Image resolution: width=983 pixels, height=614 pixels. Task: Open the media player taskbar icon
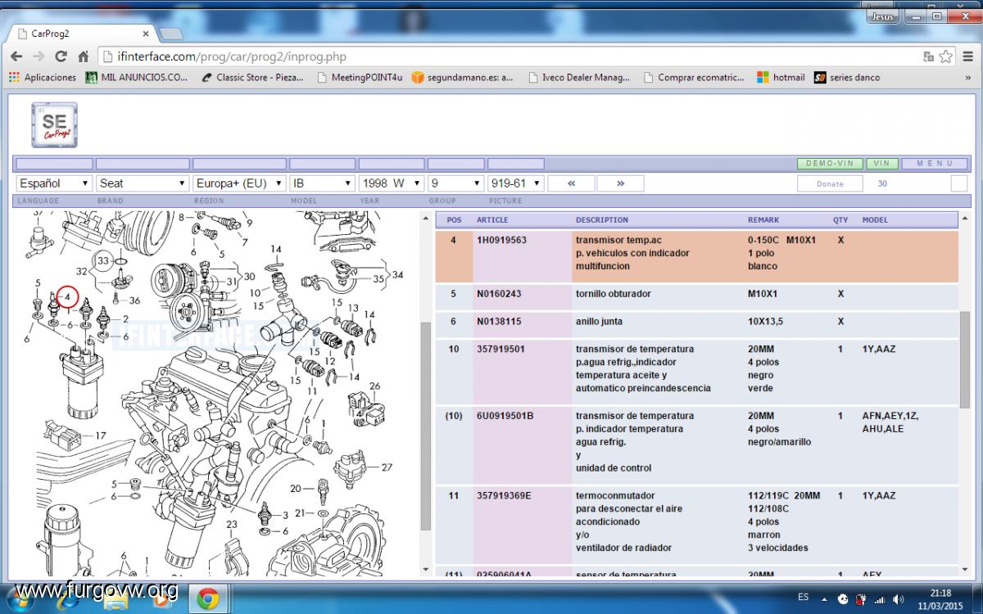tap(161, 599)
